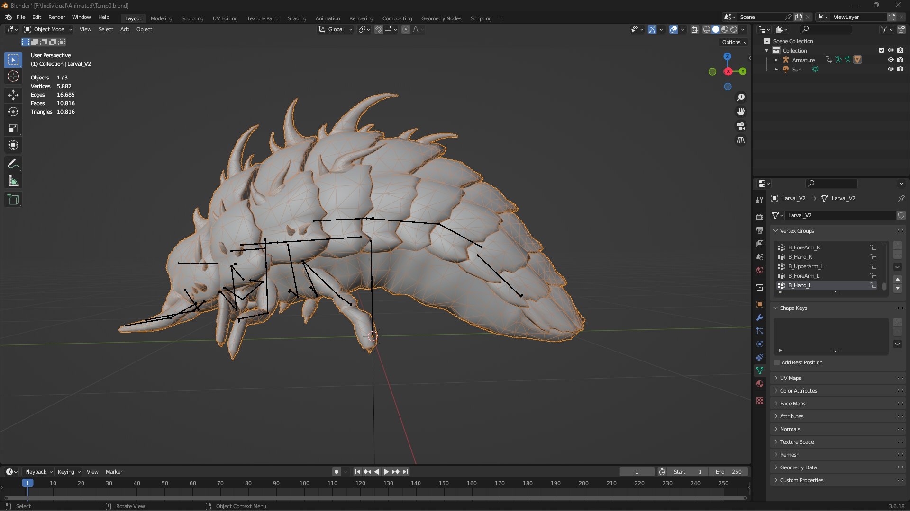Viewport: 910px width, 511px height.
Task: Click the pan view hand gizmo
Action: [x=741, y=112]
